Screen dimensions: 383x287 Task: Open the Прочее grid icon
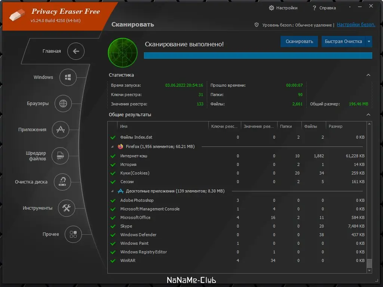[73, 234]
